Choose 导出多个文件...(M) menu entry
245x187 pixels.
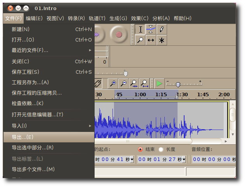tap(49, 169)
